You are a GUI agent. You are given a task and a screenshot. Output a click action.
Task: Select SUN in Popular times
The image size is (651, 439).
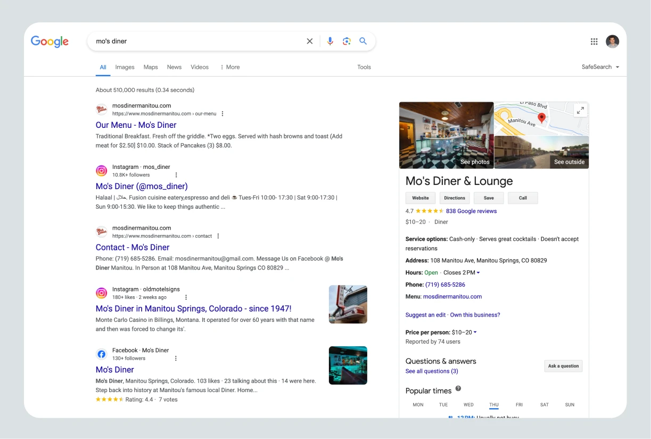[x=570, y=405]
